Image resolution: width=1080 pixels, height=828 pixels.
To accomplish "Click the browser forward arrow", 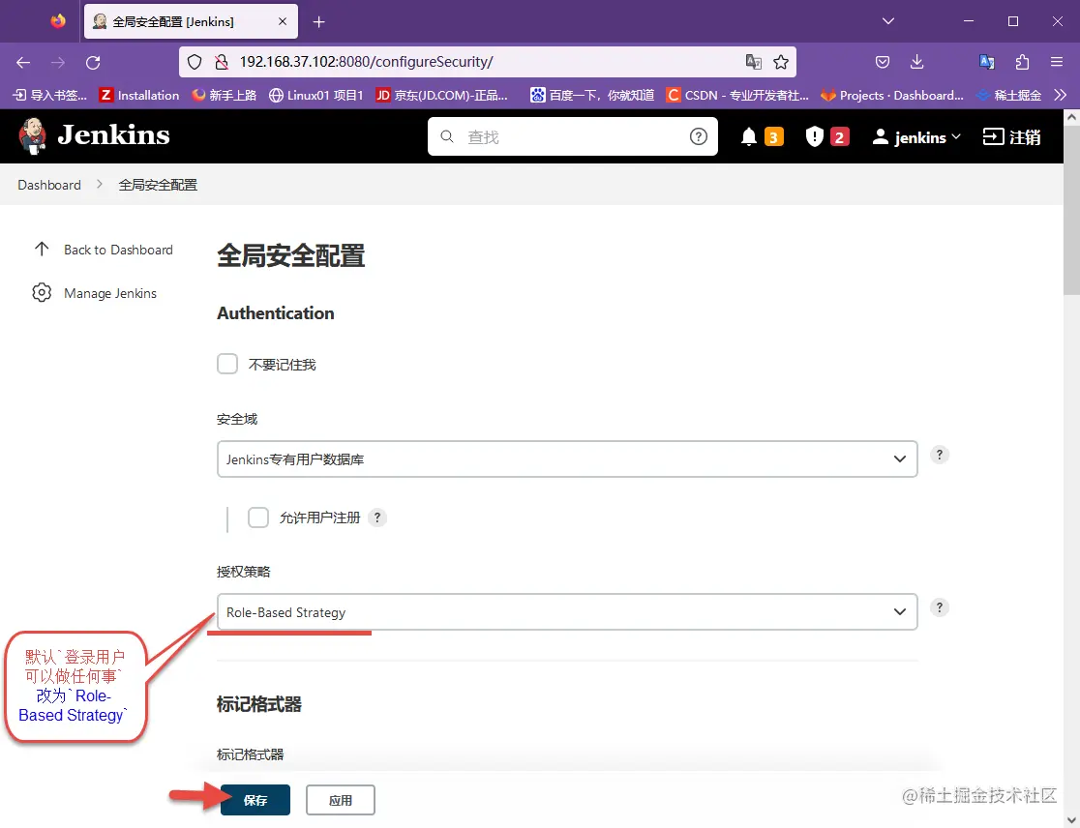I will pos(58,63).
